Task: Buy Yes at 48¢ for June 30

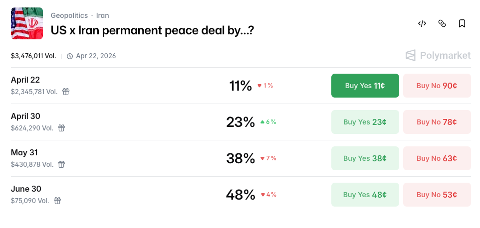Action: [365, 195]
